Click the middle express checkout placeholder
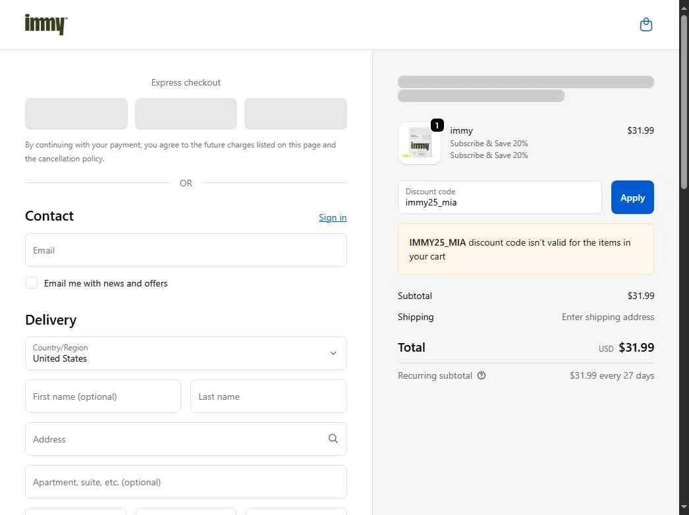The image size is (689, 515). [186, 114]
